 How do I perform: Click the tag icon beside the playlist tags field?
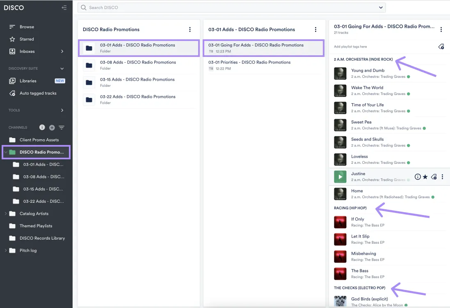click(x=441, y=46)
